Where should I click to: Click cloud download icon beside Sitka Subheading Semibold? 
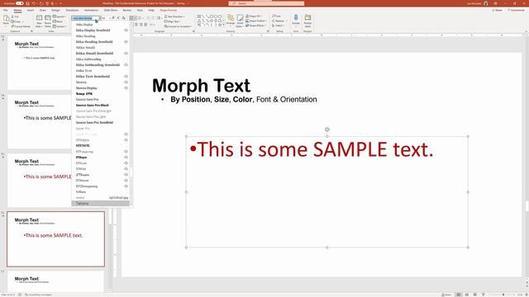(x=126, y=64)
